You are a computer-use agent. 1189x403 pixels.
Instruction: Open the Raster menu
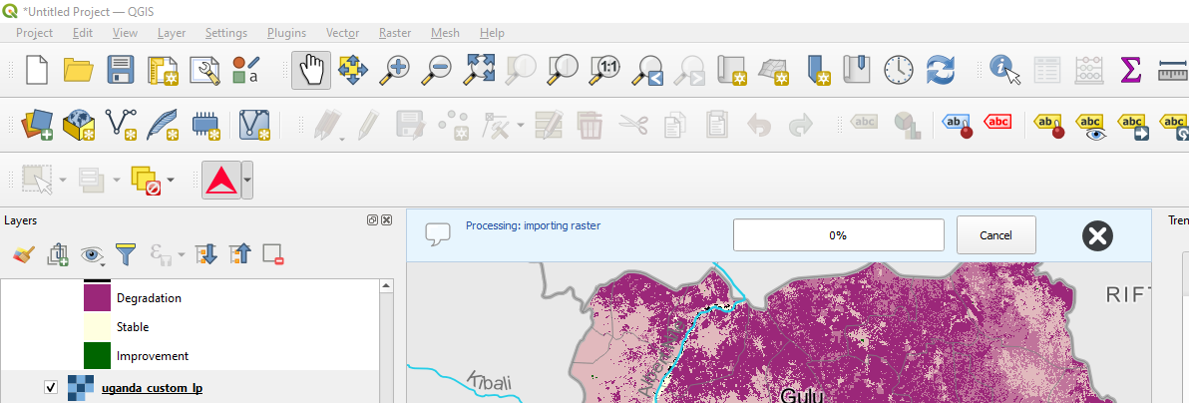point(395,33)
